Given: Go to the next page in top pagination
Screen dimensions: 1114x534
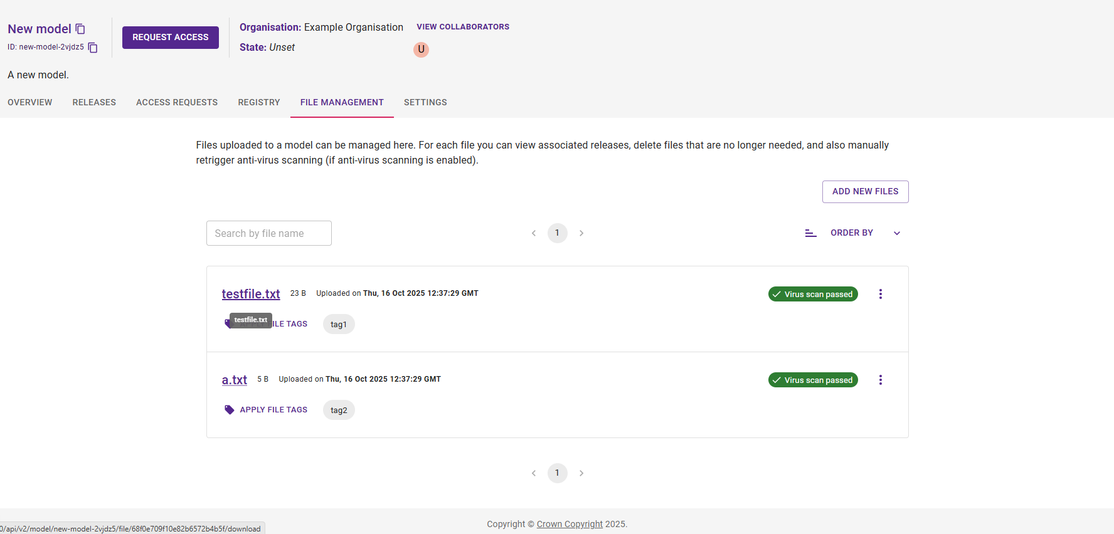Looking at the screenshot, I should coord(581,233).
